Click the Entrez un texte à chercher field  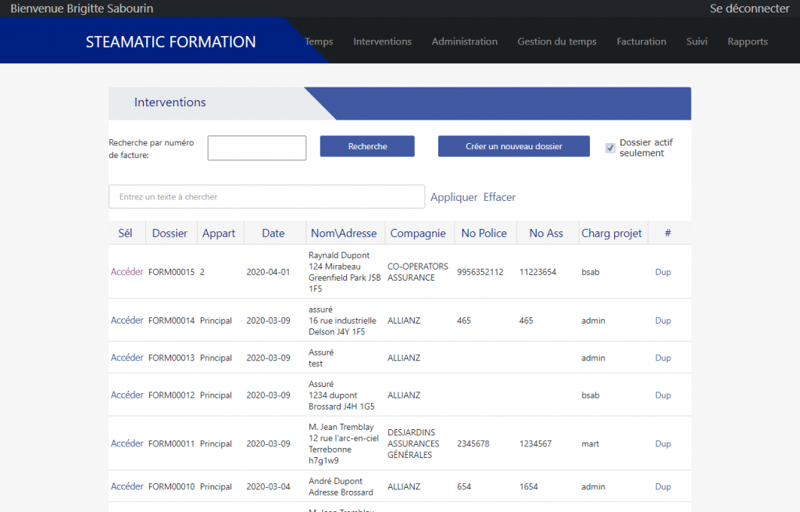[x=266, y=196]
